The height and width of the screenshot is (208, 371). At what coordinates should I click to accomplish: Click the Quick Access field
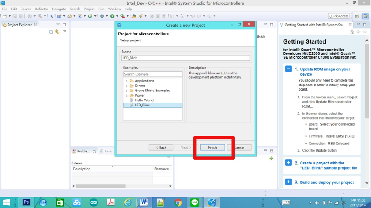coord(338,16)
